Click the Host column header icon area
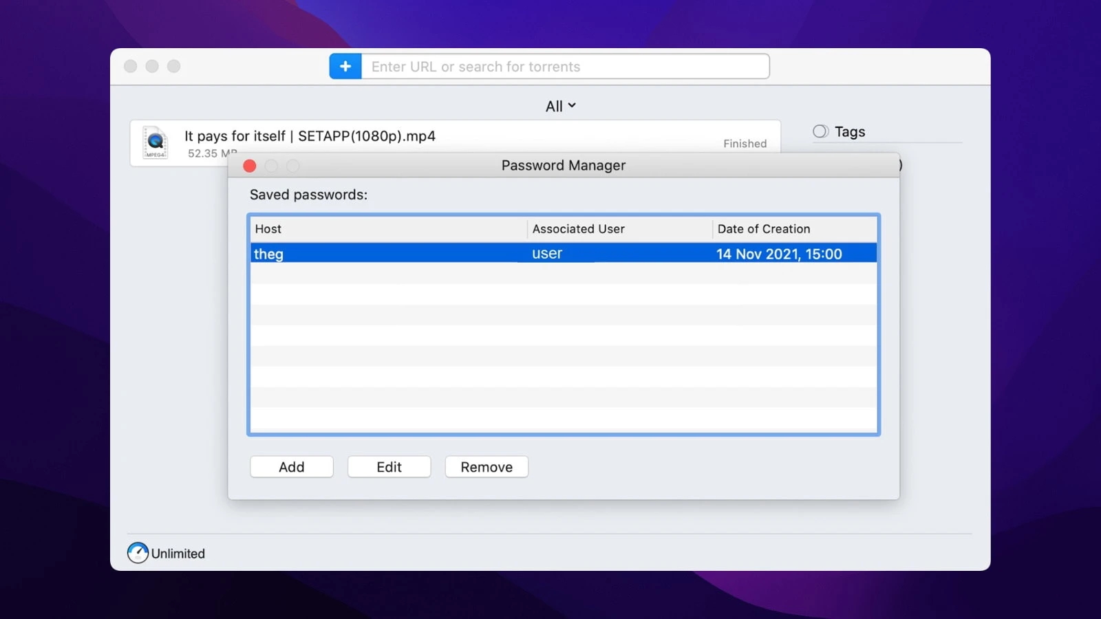 pyautogui.click(x=268, y=228)
